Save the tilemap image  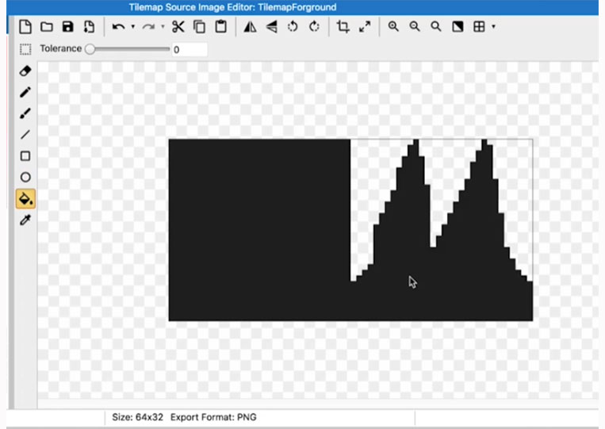(x=68, y=27)
